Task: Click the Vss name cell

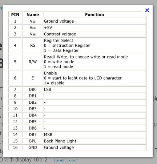Action: pyautogui.click(x=33, y=21)
